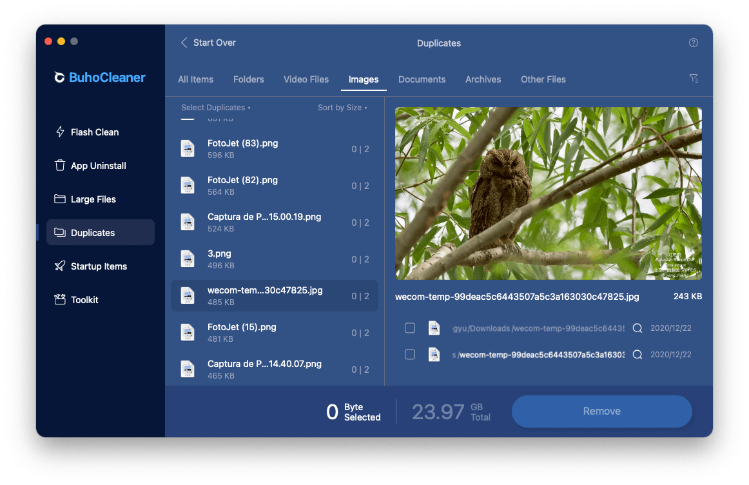Click file icon of Captura 14.40.07.png

tap(188, 370)
